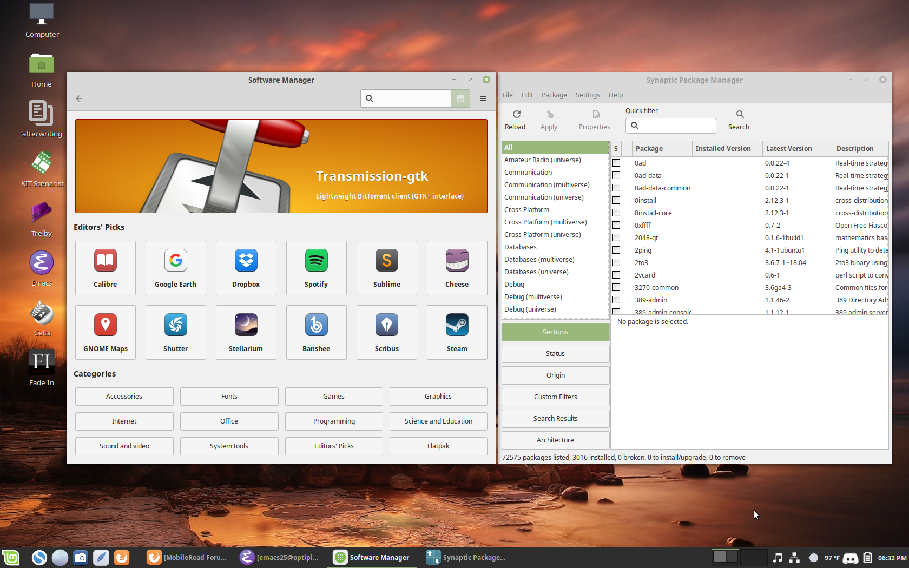Open the Steam app tile
Viewport: 909px width, 568px height.
(x=457, y=332)
